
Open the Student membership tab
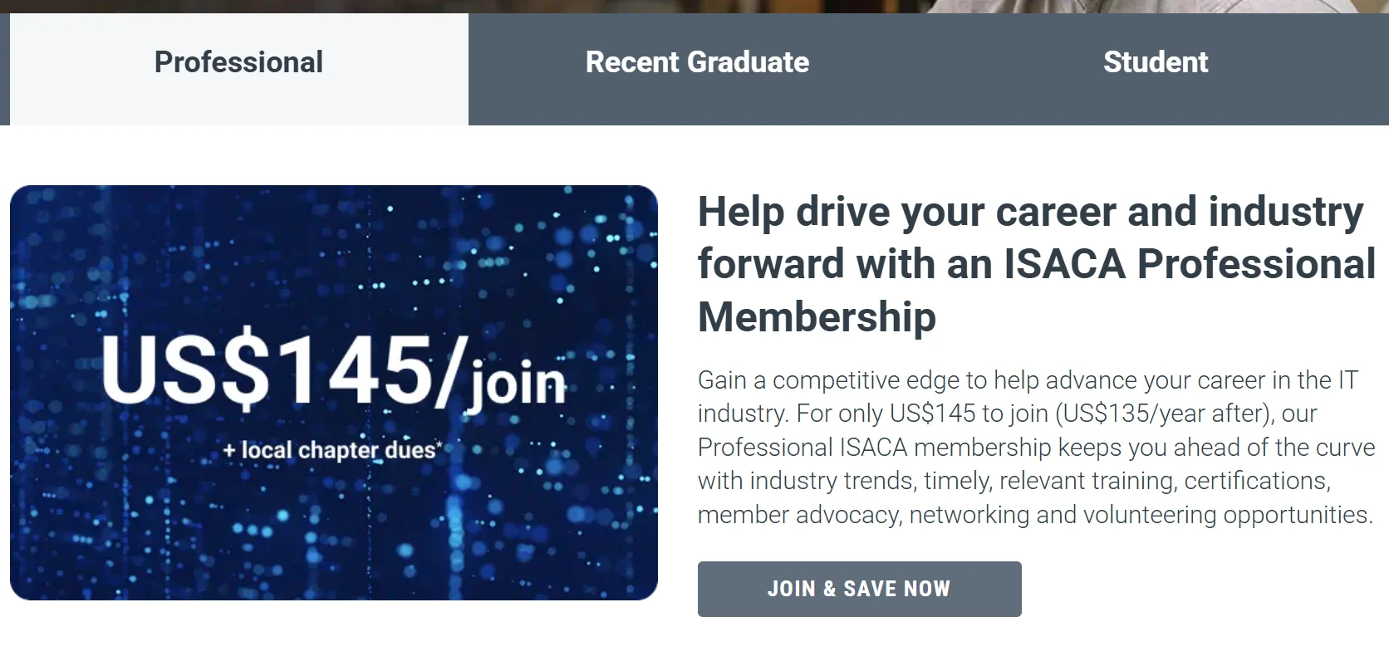(1155, 63)
